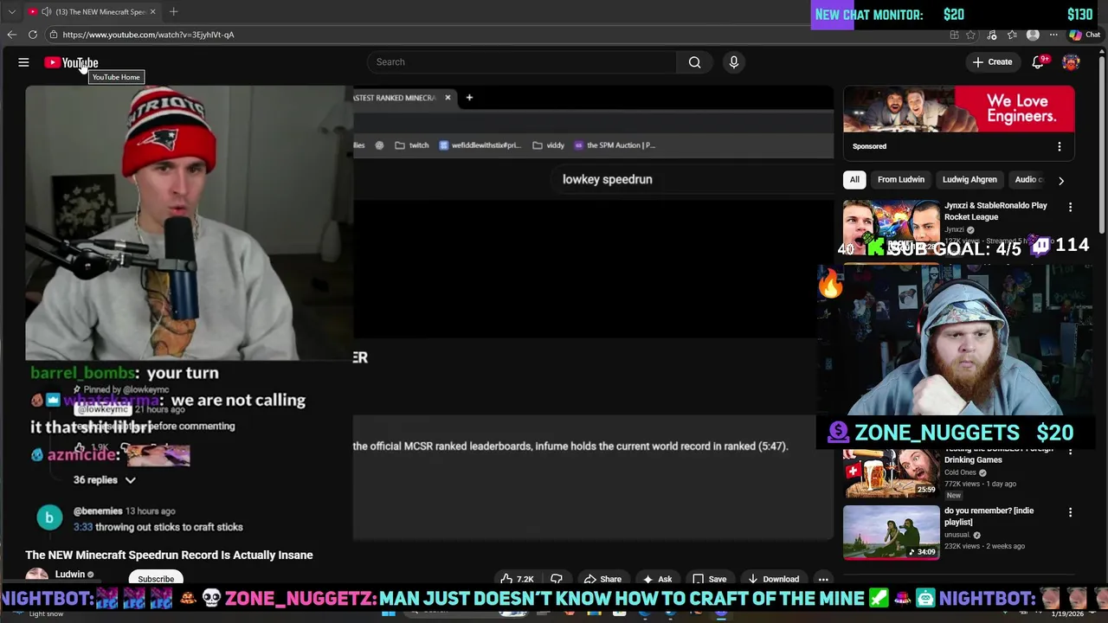Open 'do you remember? [indie playlist]' thumbnail

891,533
